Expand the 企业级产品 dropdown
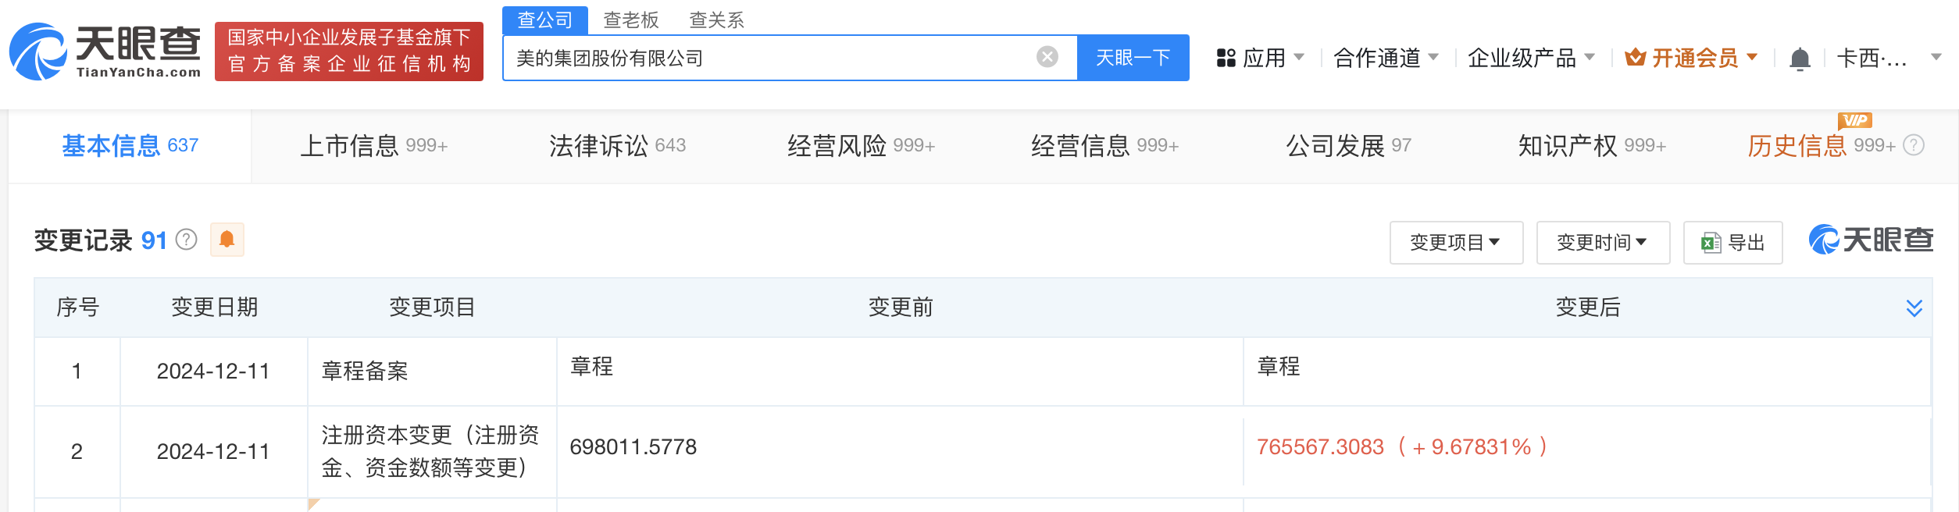Image resolution: width=1959 pixels, height=512 pixels. pos(1531,58)
